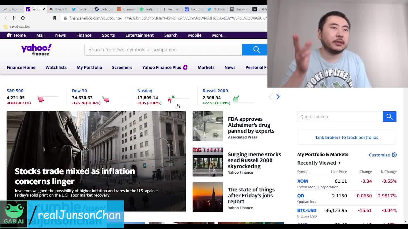Open the Dow 30 mini chart

click(x=113, y=99)
